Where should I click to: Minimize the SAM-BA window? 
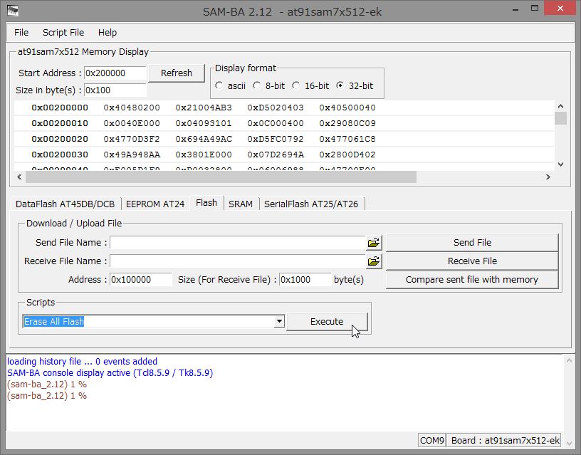tap(515, 9)
